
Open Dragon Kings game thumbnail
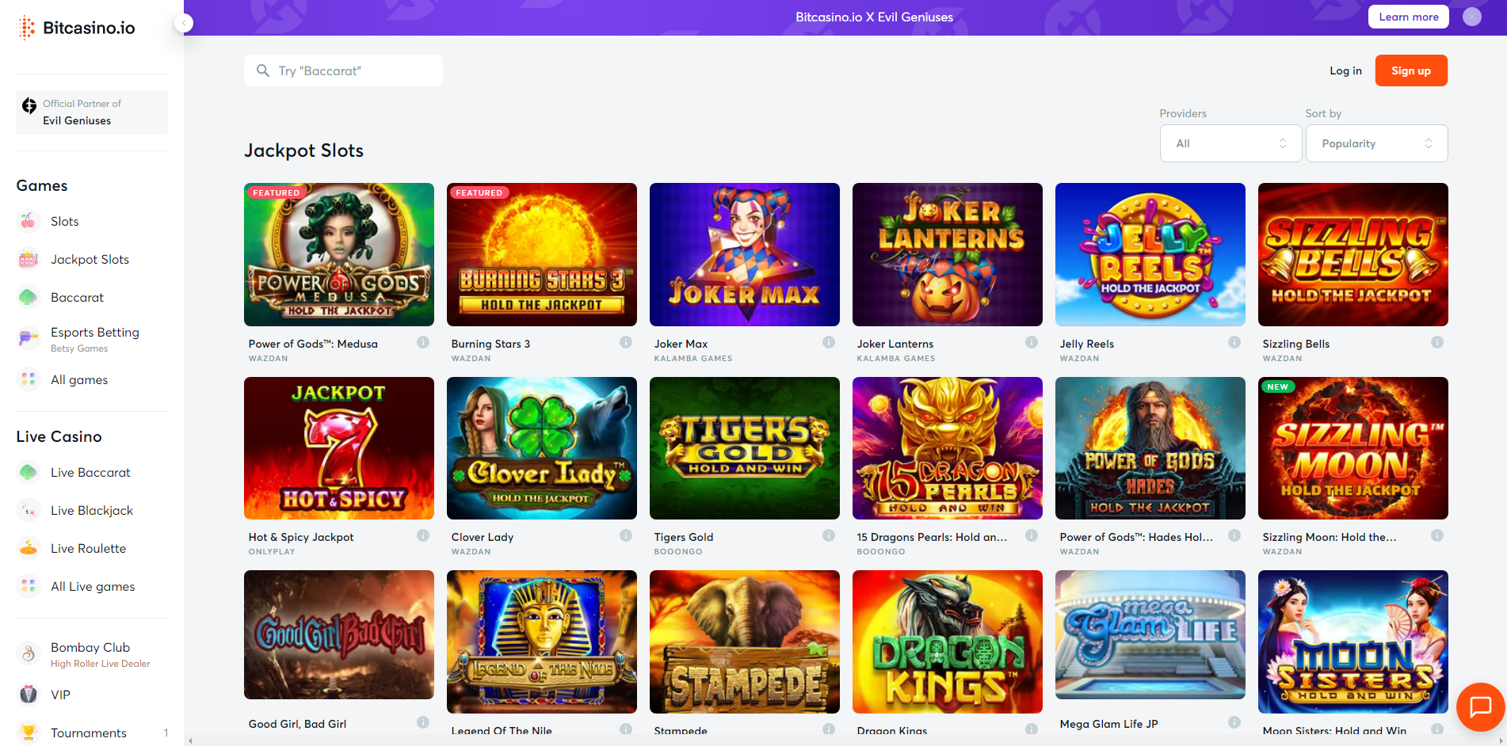click(948, 641)
